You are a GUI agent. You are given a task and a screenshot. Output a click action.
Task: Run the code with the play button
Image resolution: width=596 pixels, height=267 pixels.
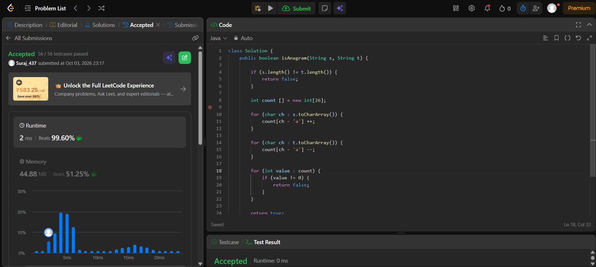[x=270, y=8]
